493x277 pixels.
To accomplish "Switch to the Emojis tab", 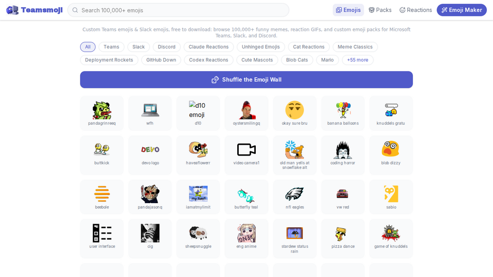I will coord(348,10).
